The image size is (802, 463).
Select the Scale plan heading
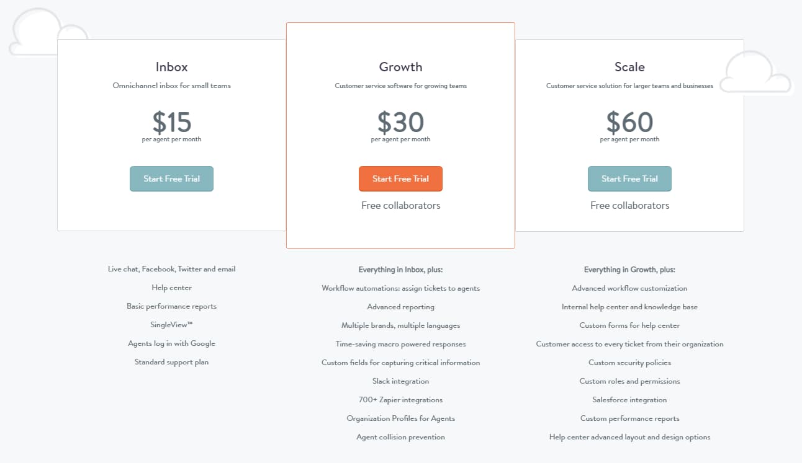(x=629, y=67)
